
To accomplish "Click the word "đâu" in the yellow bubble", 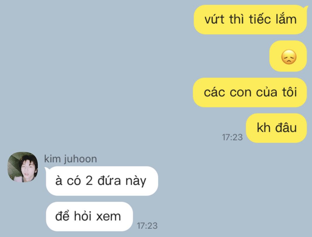I will [x=286, y=128].
